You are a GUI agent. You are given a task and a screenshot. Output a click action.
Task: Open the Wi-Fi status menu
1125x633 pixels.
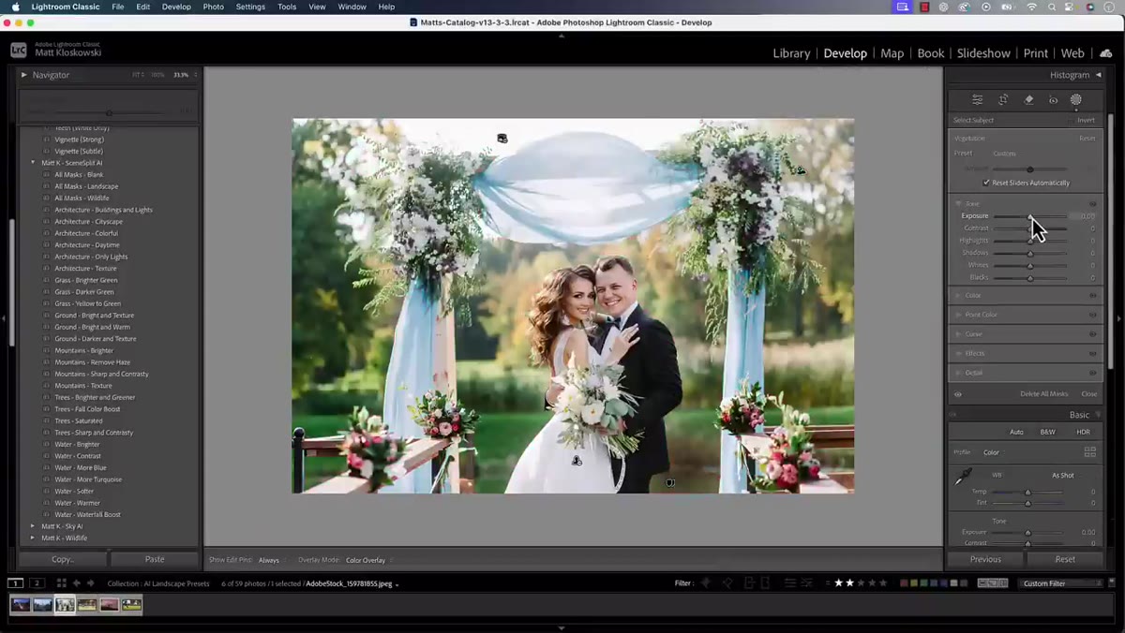(x=1032, y=7)
